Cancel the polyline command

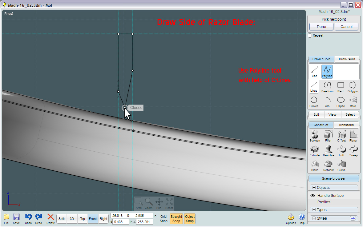pyautogui.click(x=346, y=27)
